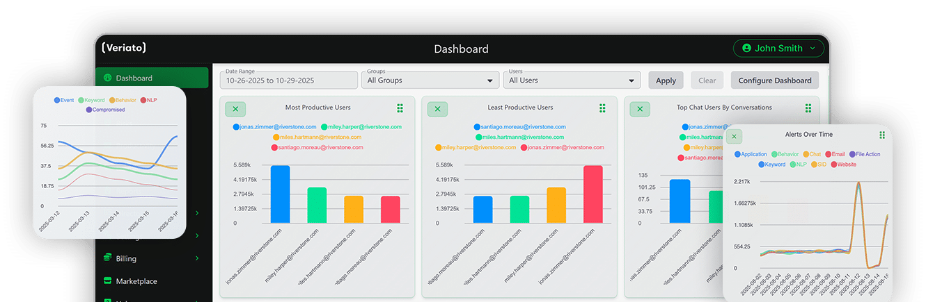Click the Top Chat Users By Conversations title
This screenshot has width=926, height=302.
(x=724, y=108)
